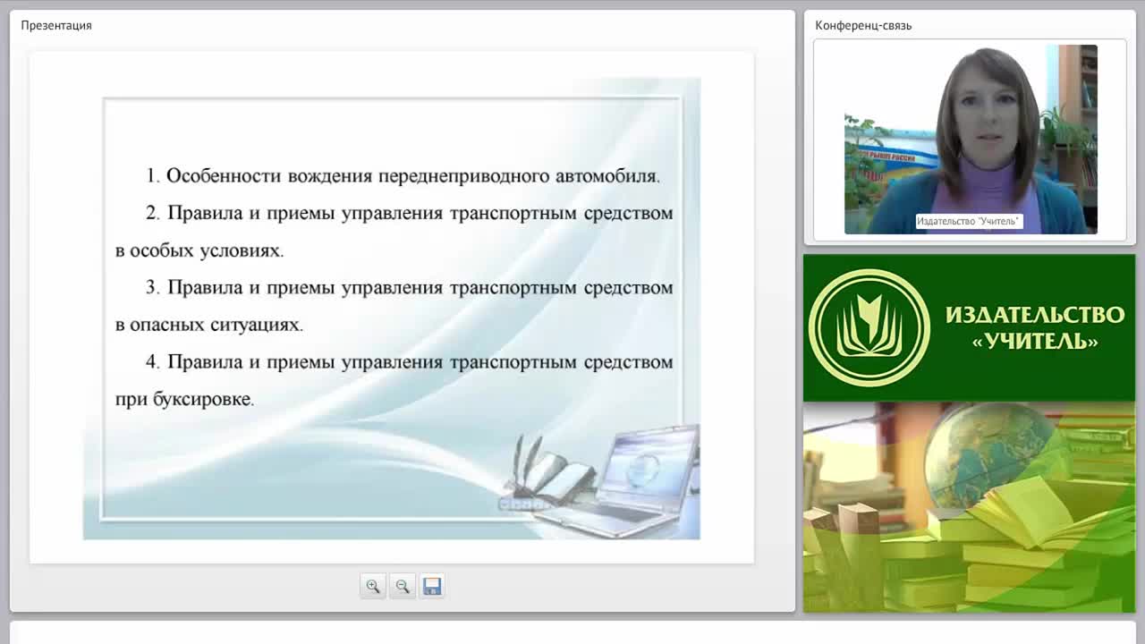Screen dimensions: 1145x644
Task: Zoom in on the presentation slide
Action: click(x=373, y=587)
